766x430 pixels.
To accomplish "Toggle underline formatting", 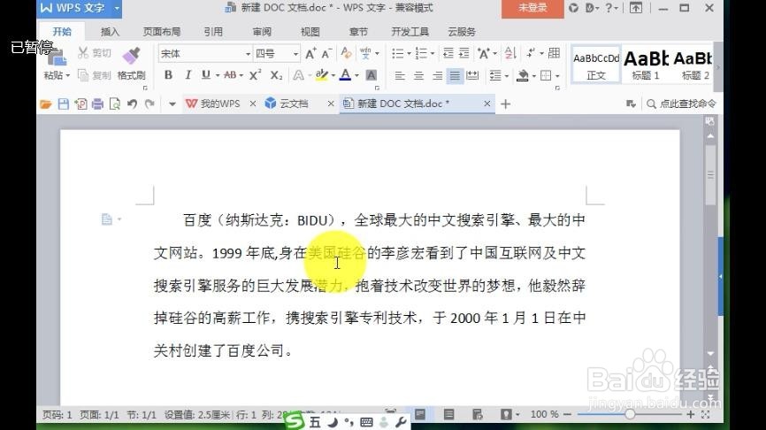I will click(206, 75).
